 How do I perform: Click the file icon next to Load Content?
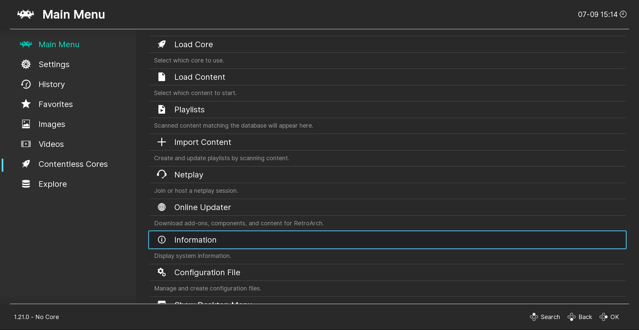[162, 77]
